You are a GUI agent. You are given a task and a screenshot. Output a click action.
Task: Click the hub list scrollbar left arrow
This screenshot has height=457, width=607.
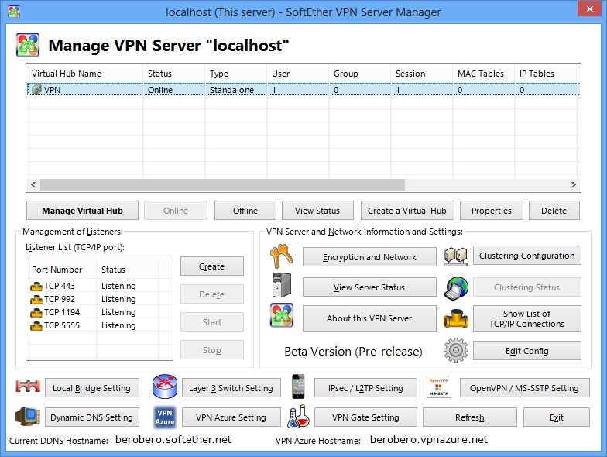(33, 184)
